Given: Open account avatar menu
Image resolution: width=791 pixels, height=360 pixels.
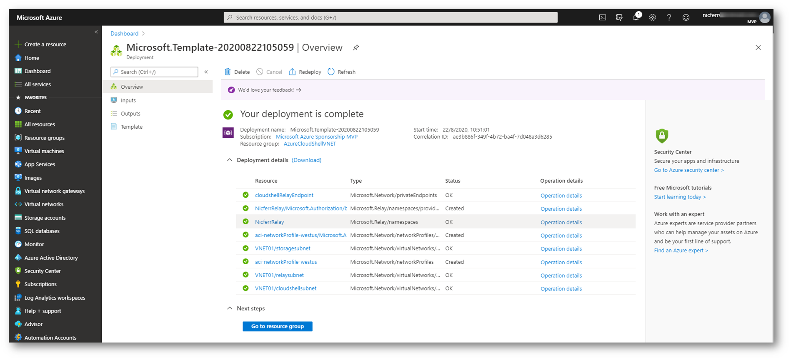Looking at the screenshot, I should 764,17.
